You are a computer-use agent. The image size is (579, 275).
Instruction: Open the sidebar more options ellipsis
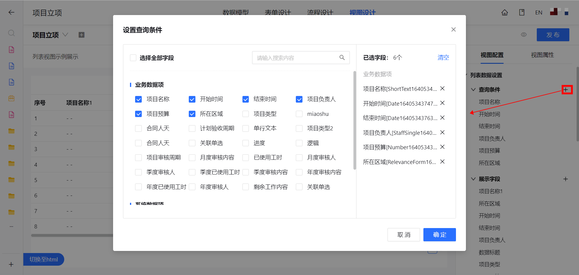(11, 226)
